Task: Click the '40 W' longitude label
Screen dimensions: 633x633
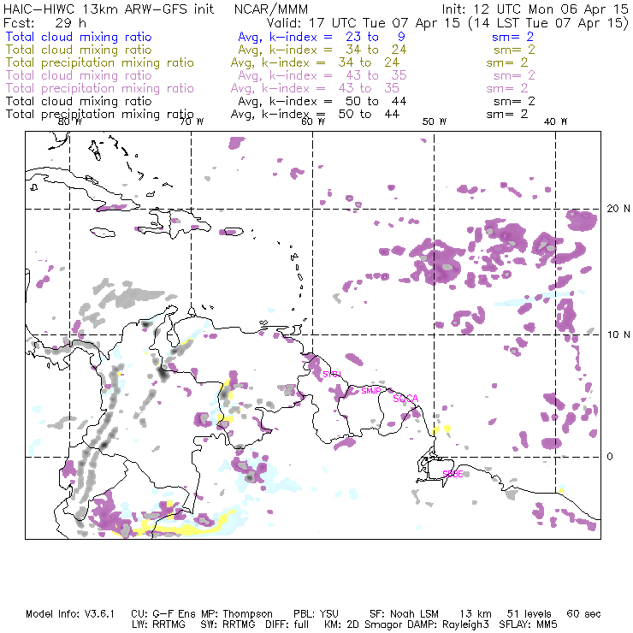Action: click(555, 121)
